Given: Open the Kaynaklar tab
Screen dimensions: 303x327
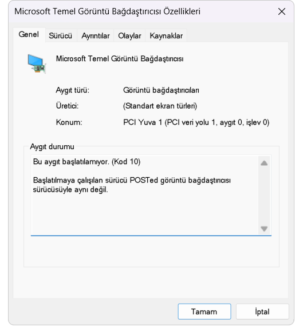Looking at the screenshot, I should coord(166,35).
